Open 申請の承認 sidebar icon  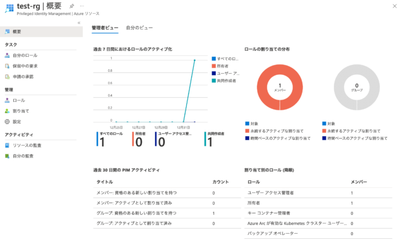pos(7,77)
